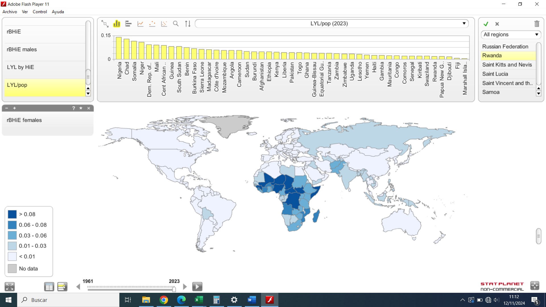Click the sort order arrows icon
This screenshot has height=307, width=546.
coord(188,24)
